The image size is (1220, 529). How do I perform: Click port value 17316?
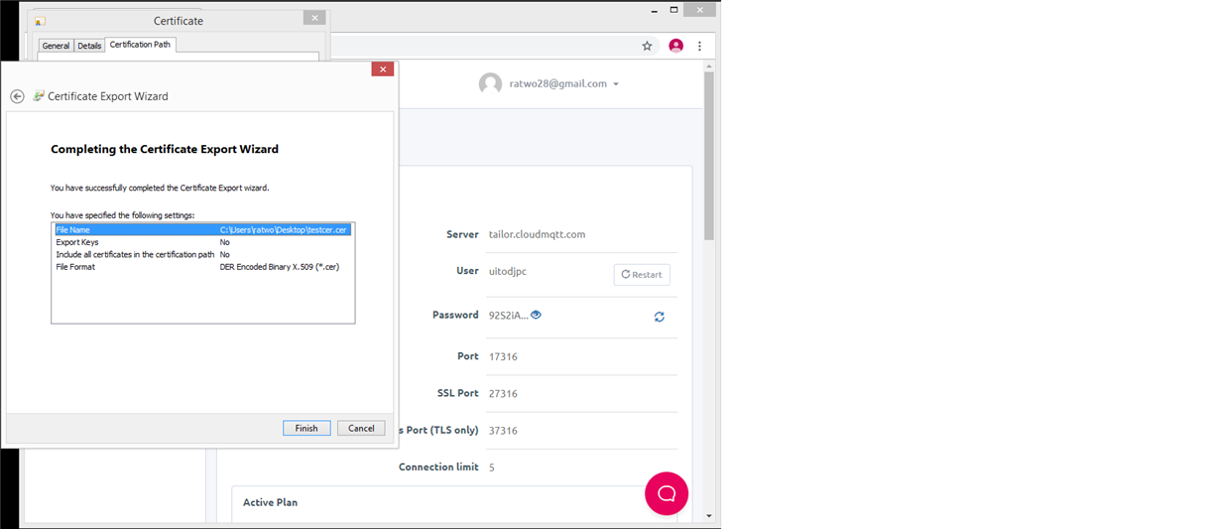(503, 356)
